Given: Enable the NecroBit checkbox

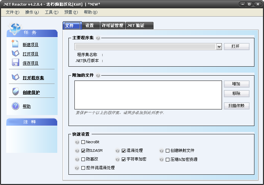Looking at the screenshot, I should (x=83, y=142).
